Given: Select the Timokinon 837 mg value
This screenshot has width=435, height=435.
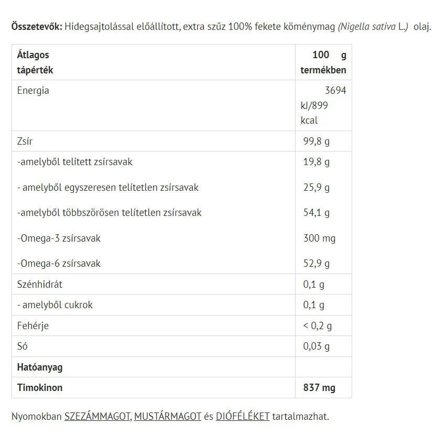Looking at the screenshot, I should click(x=319, y=387).
